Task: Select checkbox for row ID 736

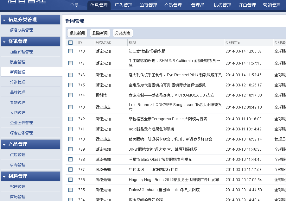Action: (x=70, y=180)
